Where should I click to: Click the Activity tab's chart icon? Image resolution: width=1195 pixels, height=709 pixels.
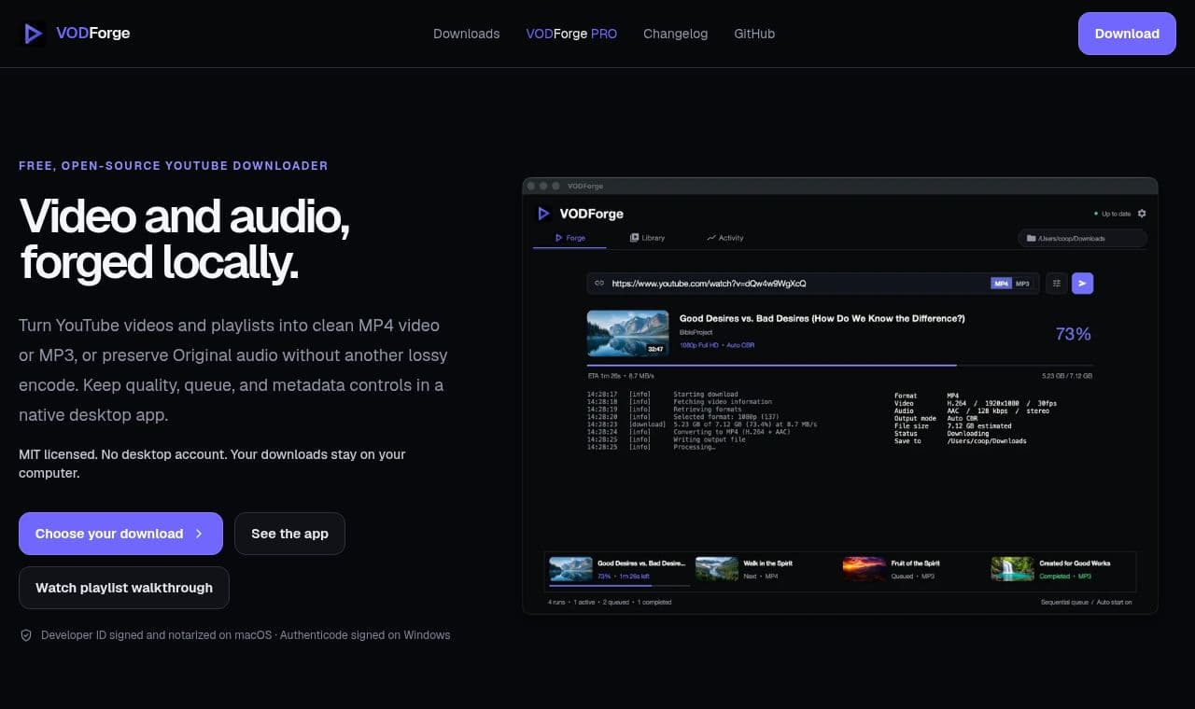click(x=711, y=238)
